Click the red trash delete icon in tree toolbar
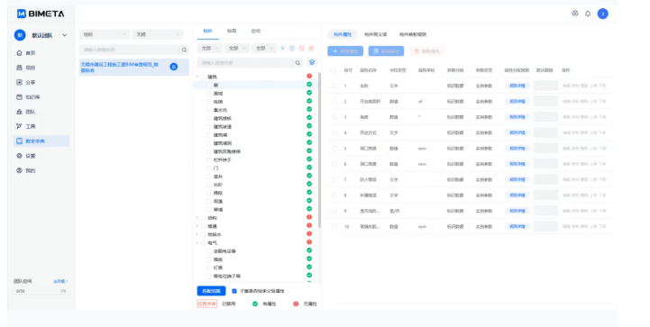Viewport: 650px width, 327px height. click(311, 49)
